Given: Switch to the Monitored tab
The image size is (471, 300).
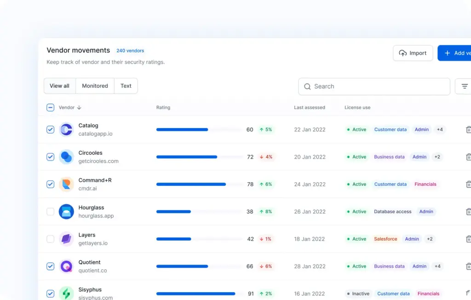Looking at the screenshot, I should [x=95, y=86].
